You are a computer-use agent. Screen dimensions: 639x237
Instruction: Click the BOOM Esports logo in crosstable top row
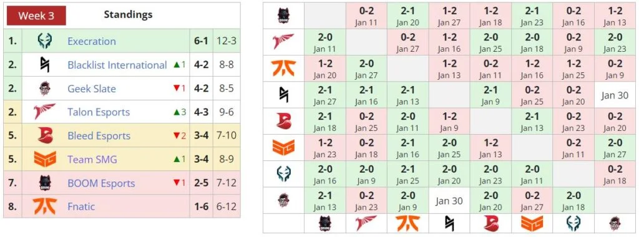coord(284,16)
